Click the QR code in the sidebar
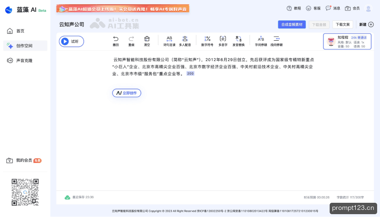380x217 pixels. 25,192
